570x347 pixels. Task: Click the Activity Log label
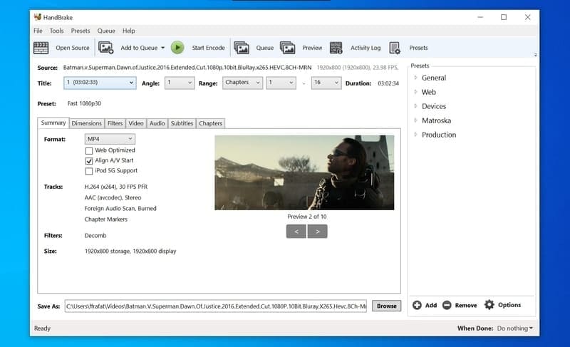click(x=366, y=48)
